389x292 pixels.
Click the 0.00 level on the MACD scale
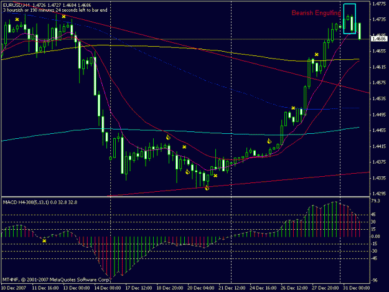(375, 237)
